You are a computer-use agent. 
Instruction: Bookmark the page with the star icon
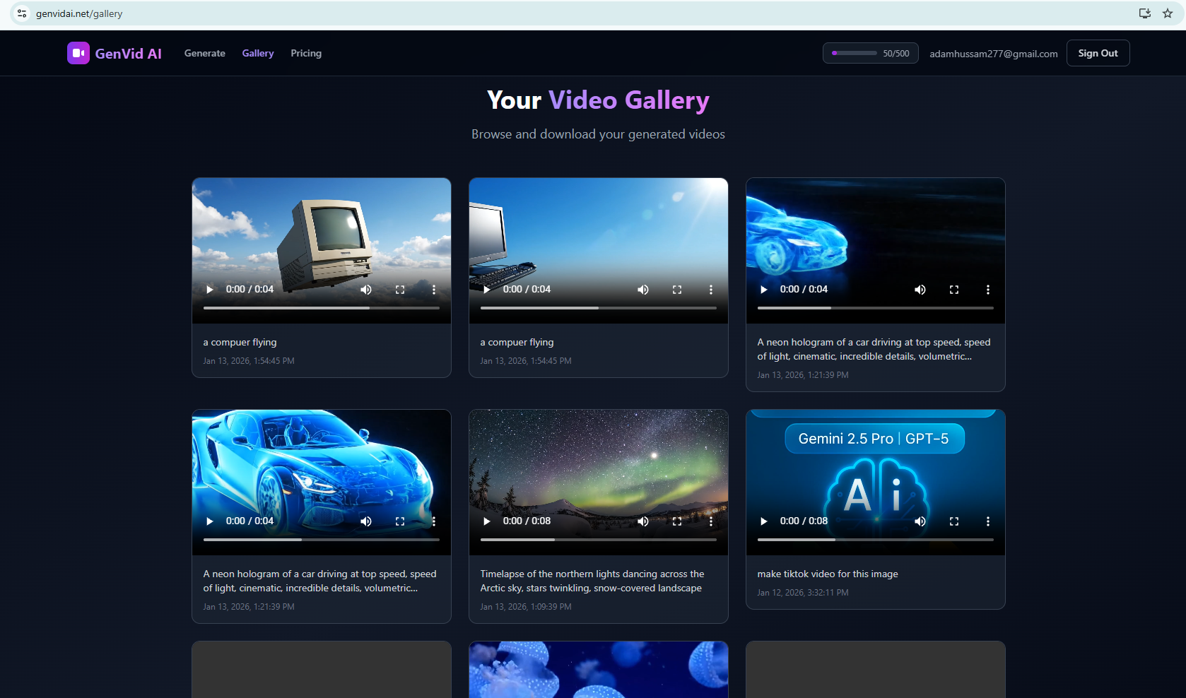tap(1167, 13)
